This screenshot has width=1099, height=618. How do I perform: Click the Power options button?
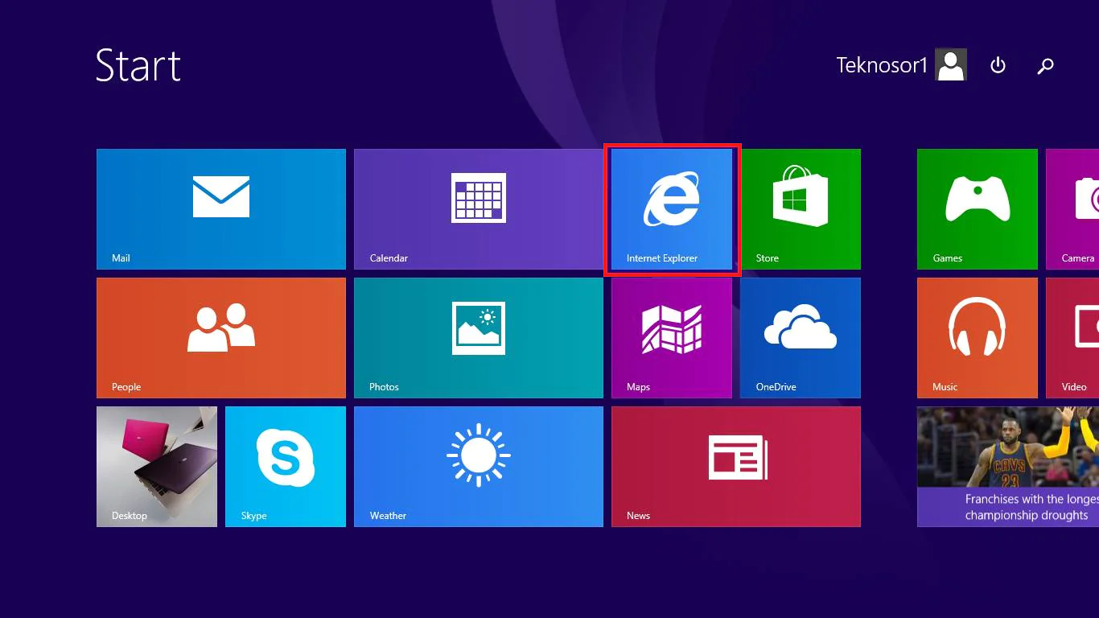998,66
